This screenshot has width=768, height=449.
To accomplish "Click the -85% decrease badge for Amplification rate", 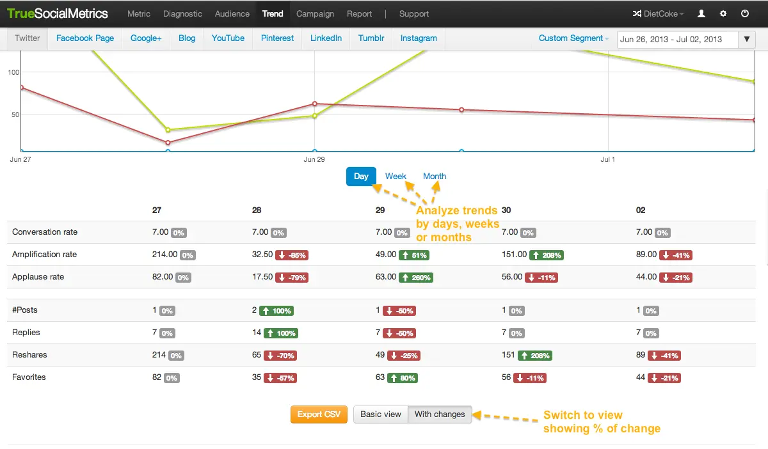I will coord(292,255).
